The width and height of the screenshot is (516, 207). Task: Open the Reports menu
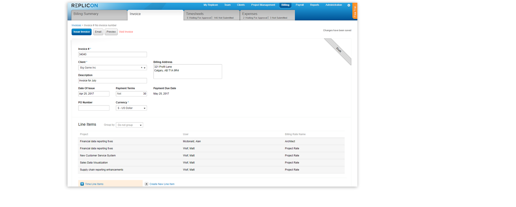315,5
